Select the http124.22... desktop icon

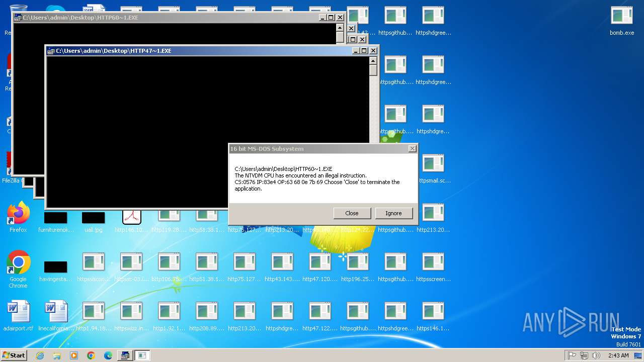click(x=358, y=229)
